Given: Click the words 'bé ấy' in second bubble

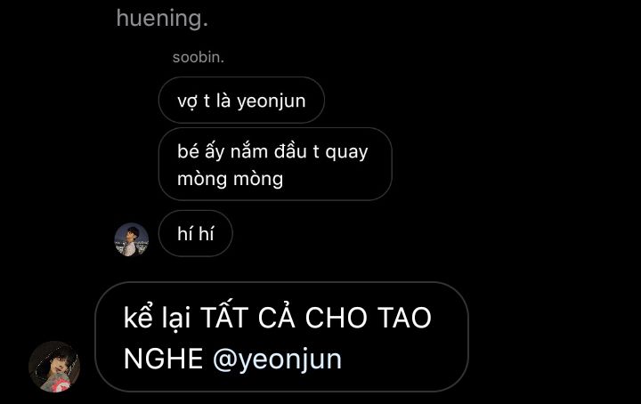Looking at the screenshot, I should [x=201, y=151].
